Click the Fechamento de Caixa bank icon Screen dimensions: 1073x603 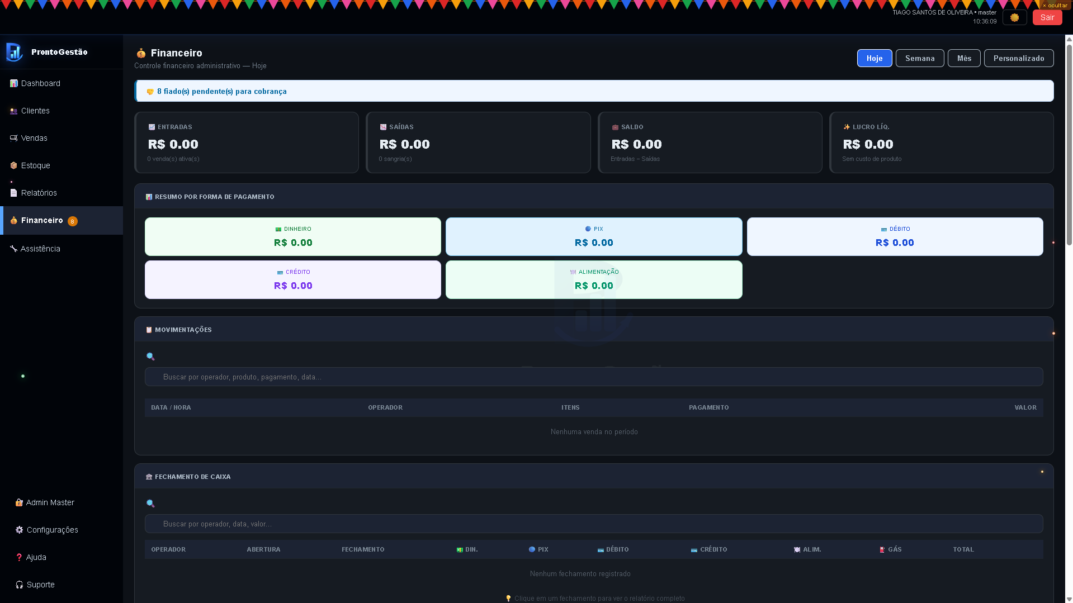click(149, 477)
